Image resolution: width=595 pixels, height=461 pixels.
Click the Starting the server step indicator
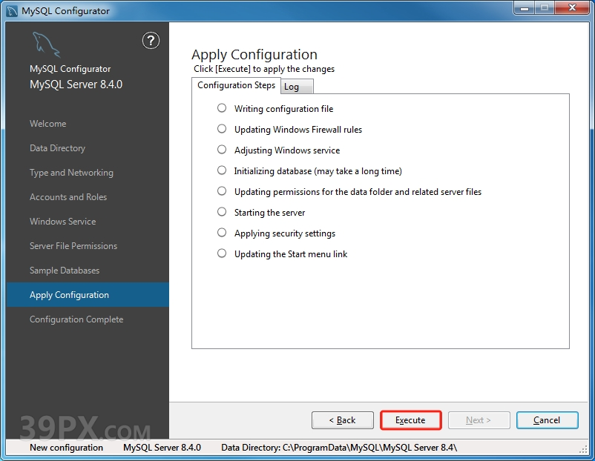point(222,212)
